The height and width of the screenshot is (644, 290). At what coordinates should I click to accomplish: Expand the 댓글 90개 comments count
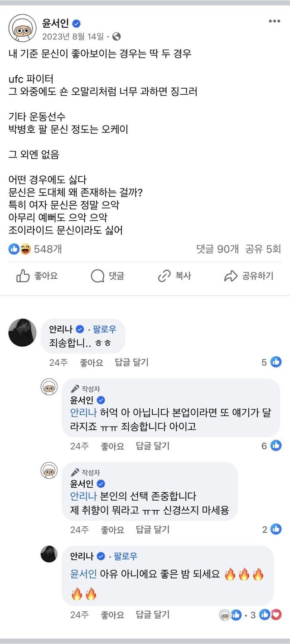pos(217,249)
